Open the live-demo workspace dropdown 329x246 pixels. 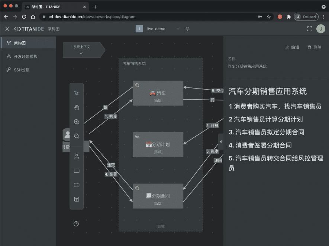(x=177, y=29)
